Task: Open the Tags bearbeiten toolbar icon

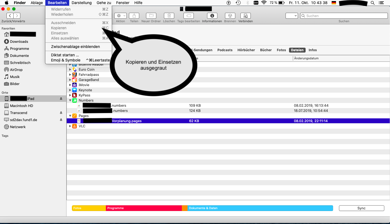Action: click(189, 16)
